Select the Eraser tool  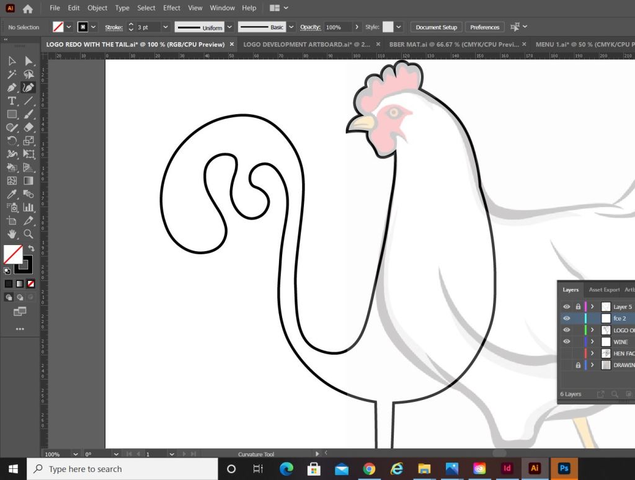click(x=29, y=128)
